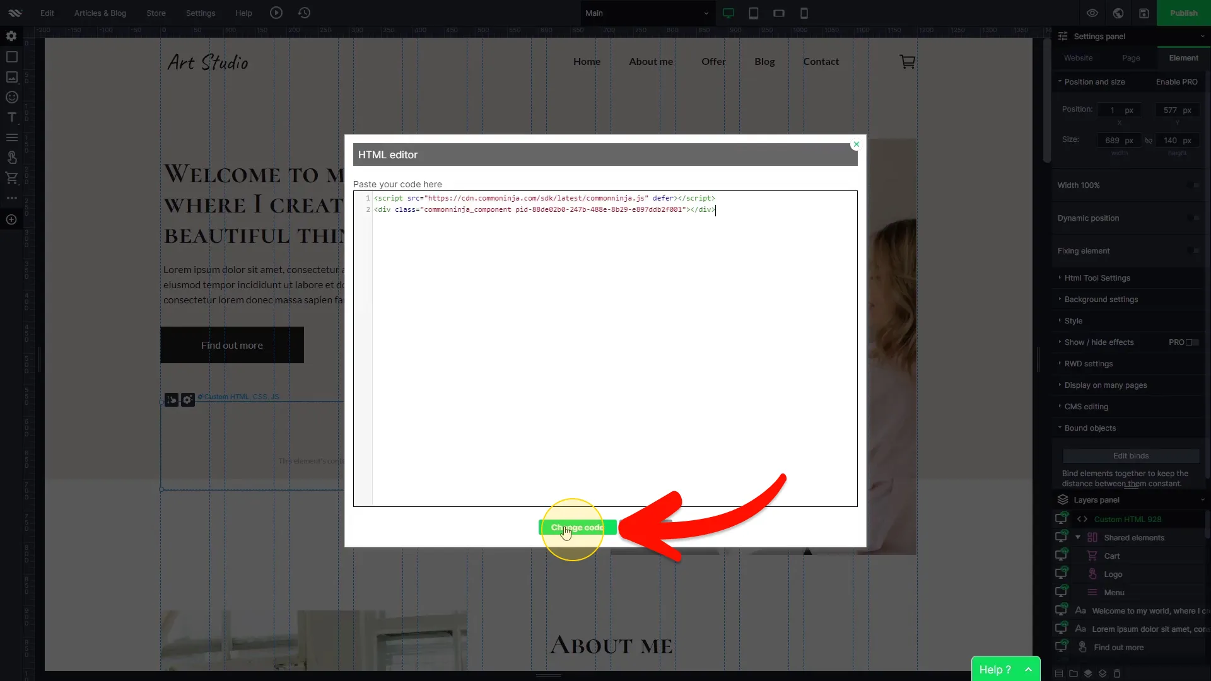Select the image tool in left sidebar
Image resolution: width=1211 pixels, height=681 pixels.
pyautogui.click(x=11, y=77)
